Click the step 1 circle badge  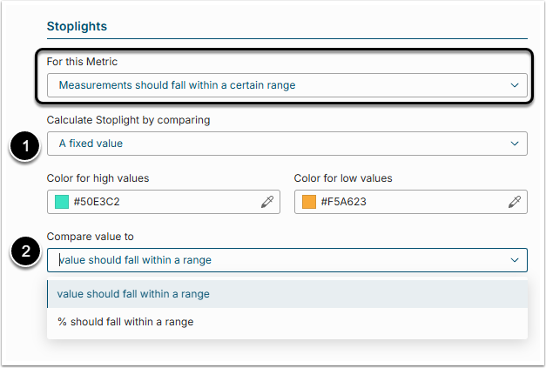pyautogui.click(x=26, y=147)
